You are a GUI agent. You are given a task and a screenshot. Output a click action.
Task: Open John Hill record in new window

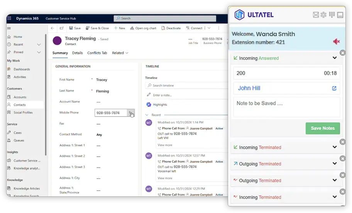[x=334, y=88]
